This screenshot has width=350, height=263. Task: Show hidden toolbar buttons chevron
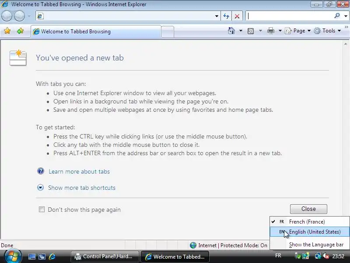click(x=346, y=27)
